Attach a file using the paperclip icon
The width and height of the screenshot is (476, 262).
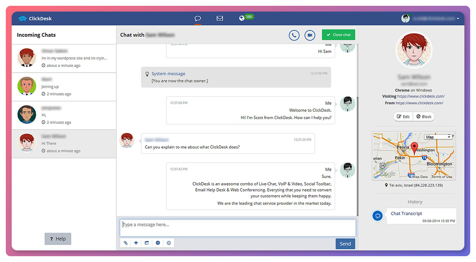point(126,243)
